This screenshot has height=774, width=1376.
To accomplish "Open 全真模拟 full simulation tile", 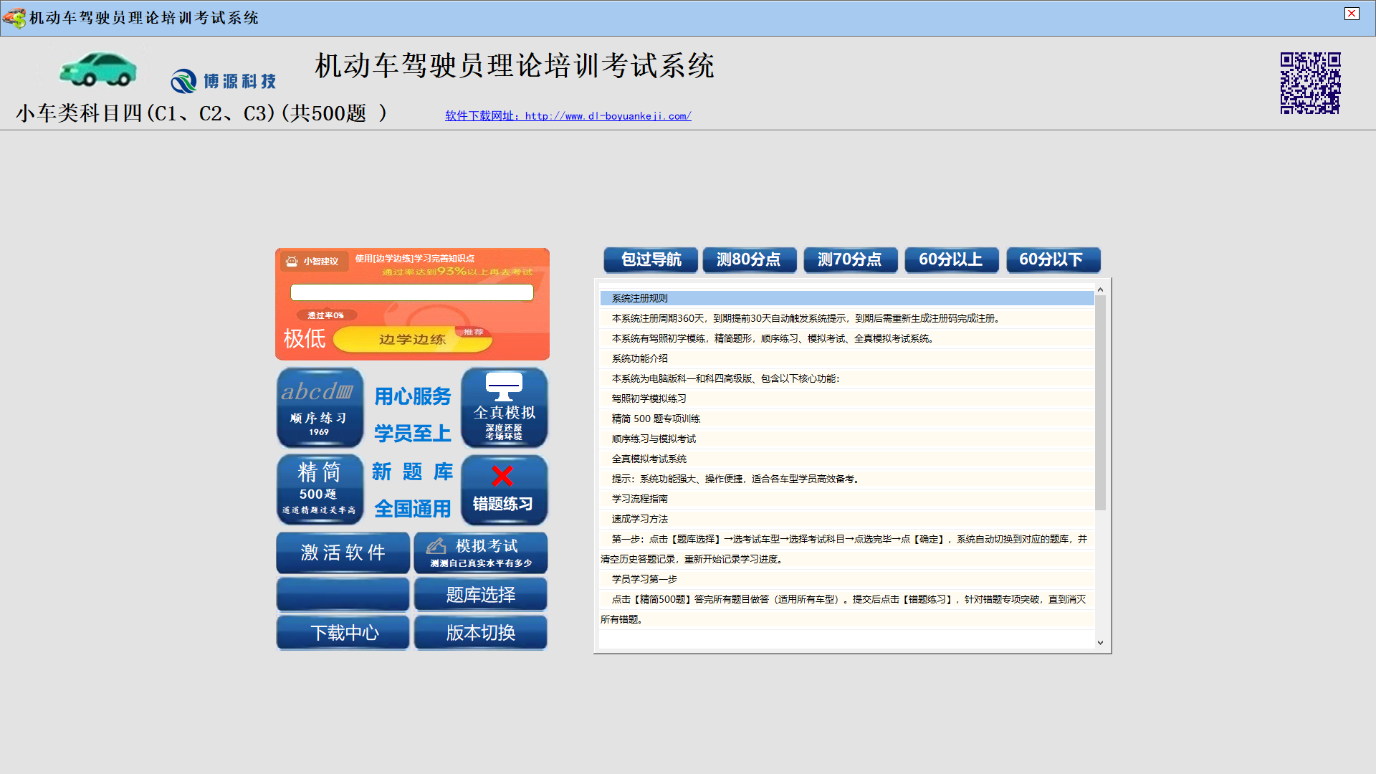I will pyautogui.click(x=504, y=408).
